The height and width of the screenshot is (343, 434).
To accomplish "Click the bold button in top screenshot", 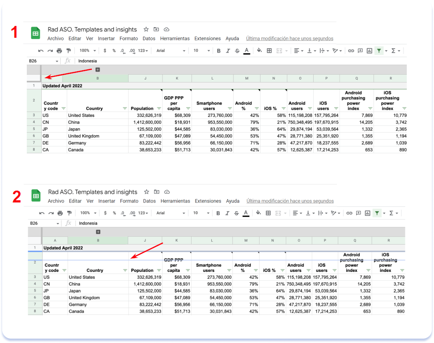I will tap(219, 51).
